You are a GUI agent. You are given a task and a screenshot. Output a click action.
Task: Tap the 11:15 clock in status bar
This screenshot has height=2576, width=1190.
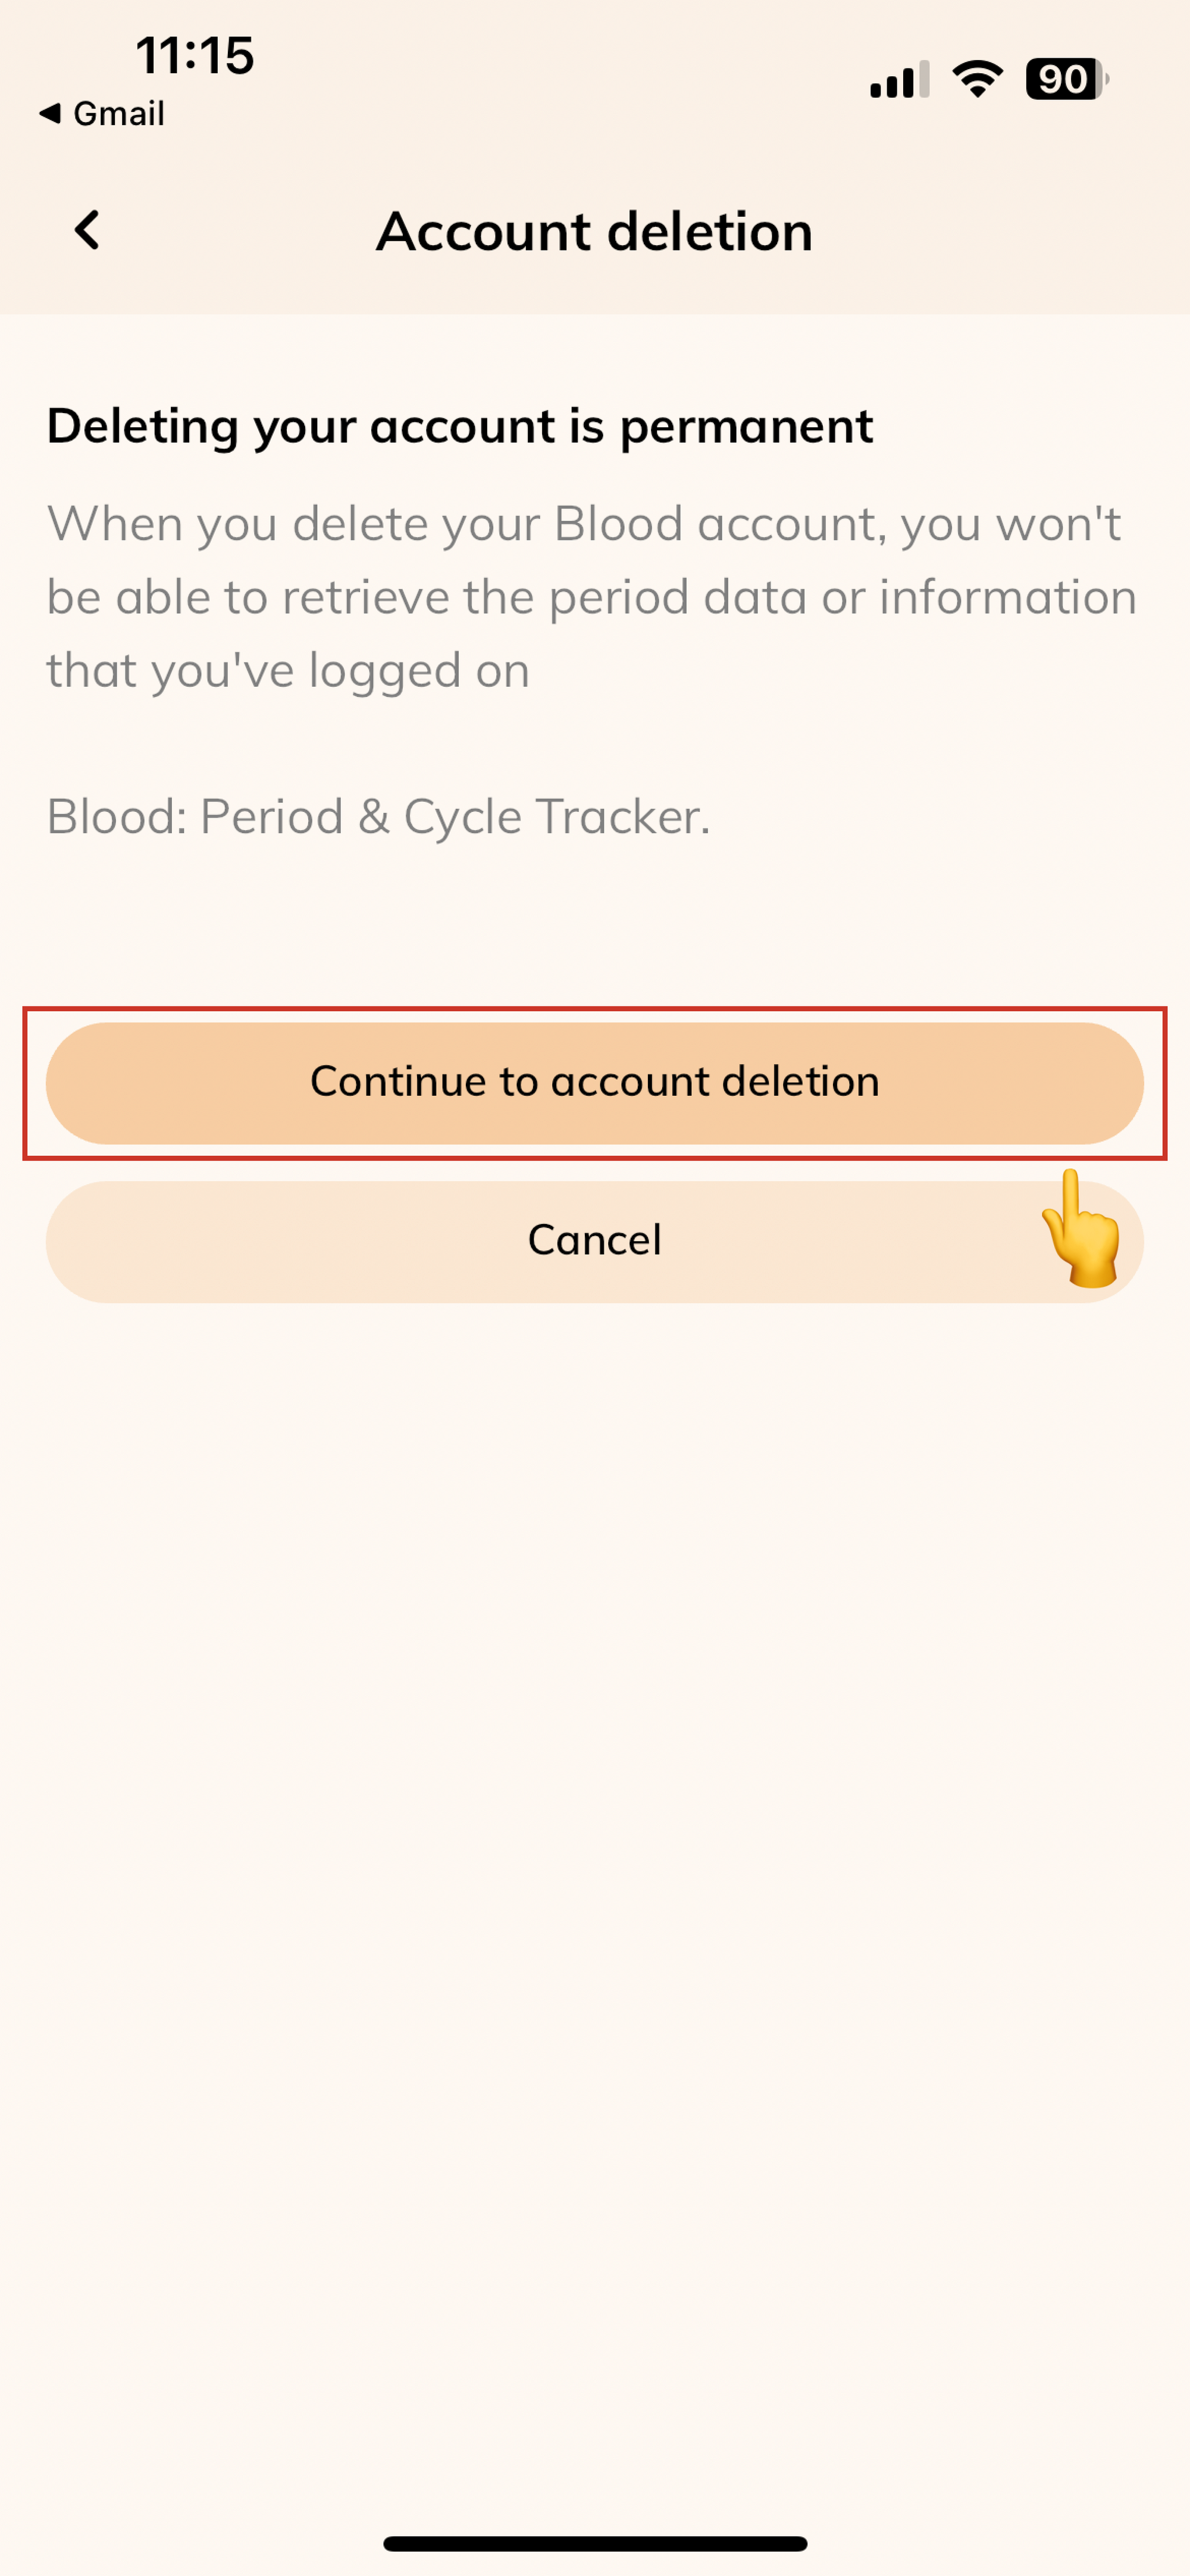(x=195, y=55)
